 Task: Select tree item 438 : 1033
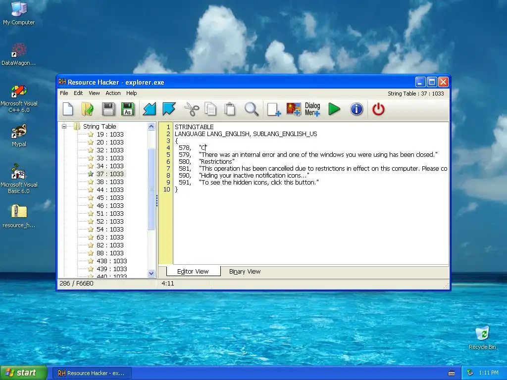pyautogui.click(x=111, y=261)
